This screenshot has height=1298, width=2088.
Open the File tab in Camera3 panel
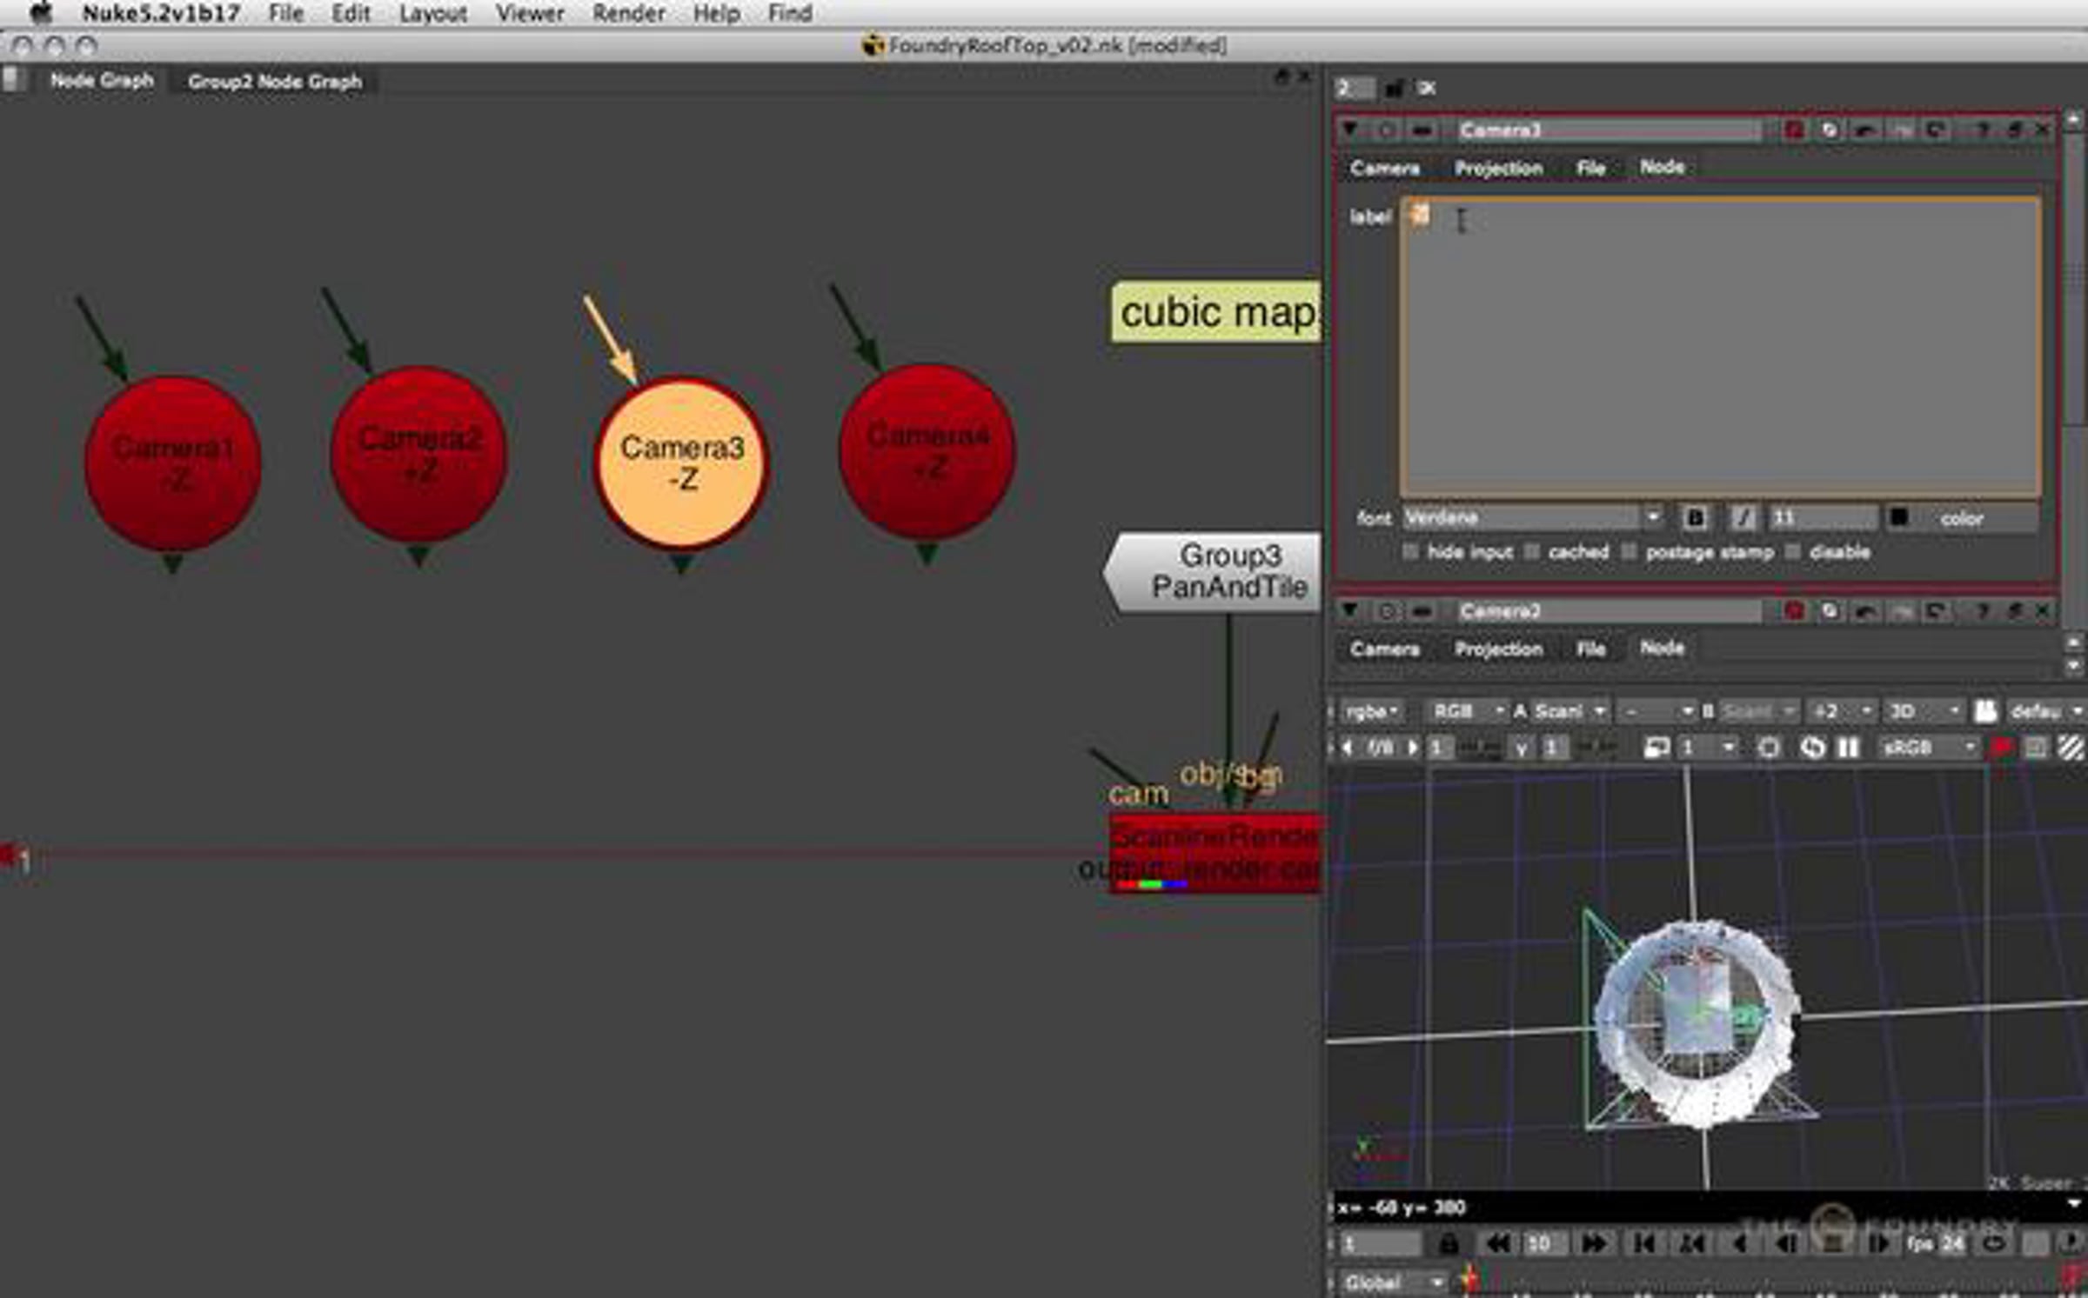pos(1590,168)
